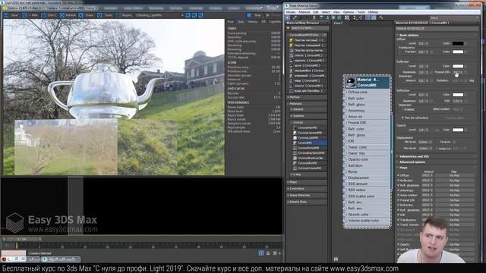This screenshot has width=486, height=273.
Task: Click the Region icon in frame buffer toolbar
Action: click(118, 15)
